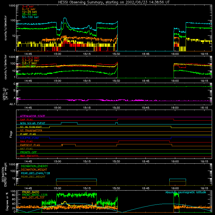Click the GOES-10 [W m-2] axis label
The width and height of the screenshot is (215, 215).
pos(5,94)
